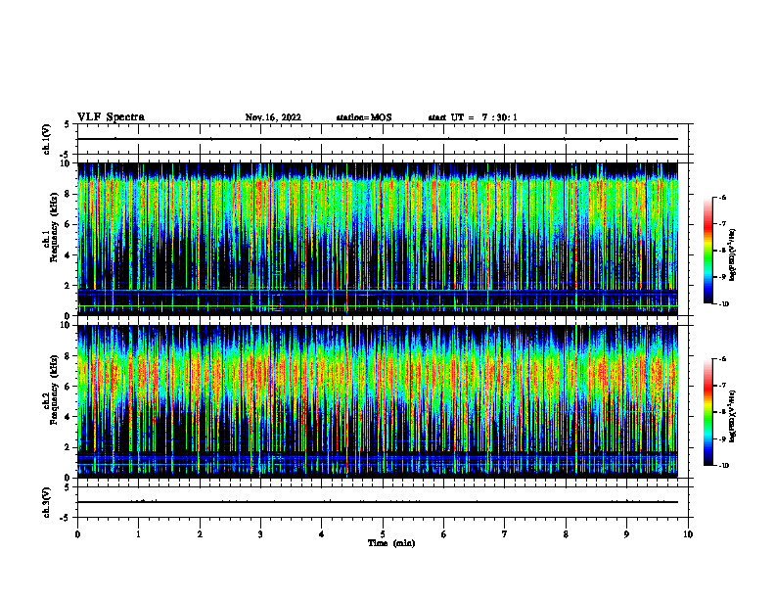Click the "Time (min)" x-axis label
775x599 pixels.
[x=391, y=543]
